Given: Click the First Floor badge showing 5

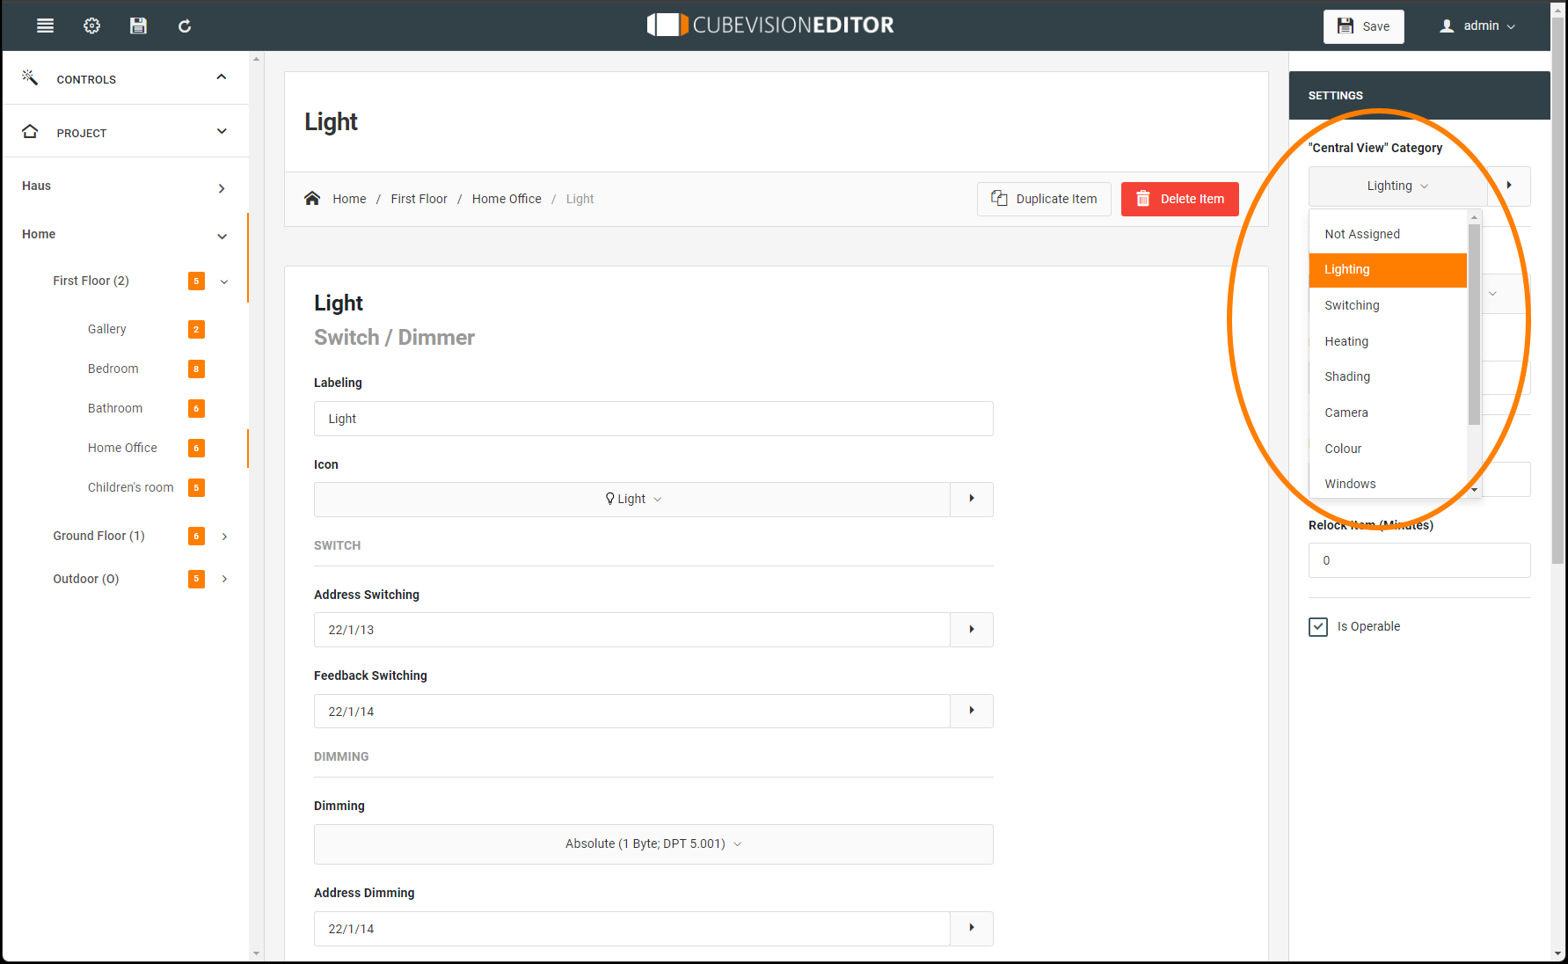Looking at the screenshot, I should (x=196, y=281).
